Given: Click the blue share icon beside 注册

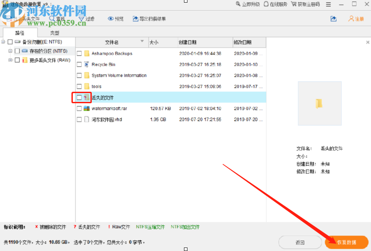Looking at the screenshot, I should tap(334, 19).
